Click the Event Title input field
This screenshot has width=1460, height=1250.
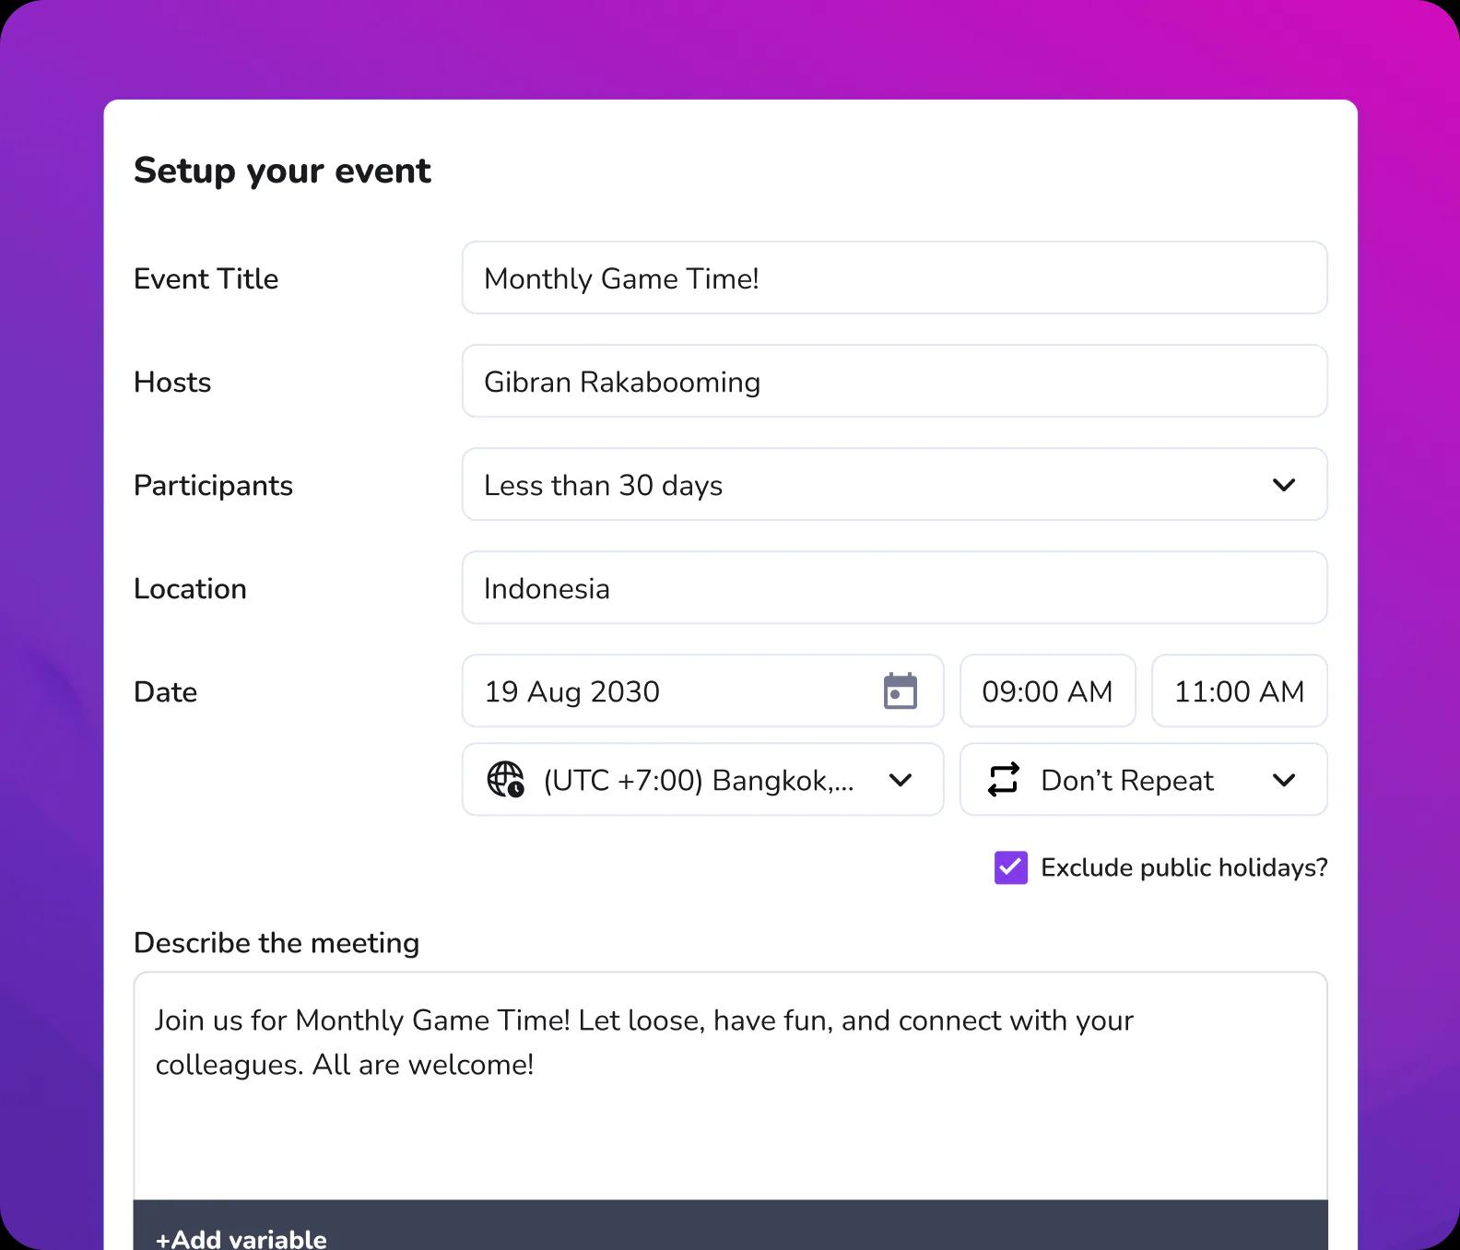pyautogui.click(x=894, y=278)
